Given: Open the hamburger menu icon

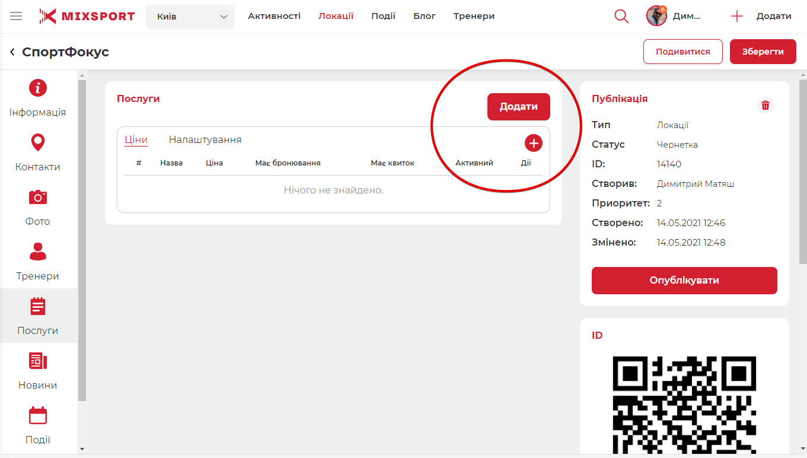Looking at the screenshot, I should (16, 16).
